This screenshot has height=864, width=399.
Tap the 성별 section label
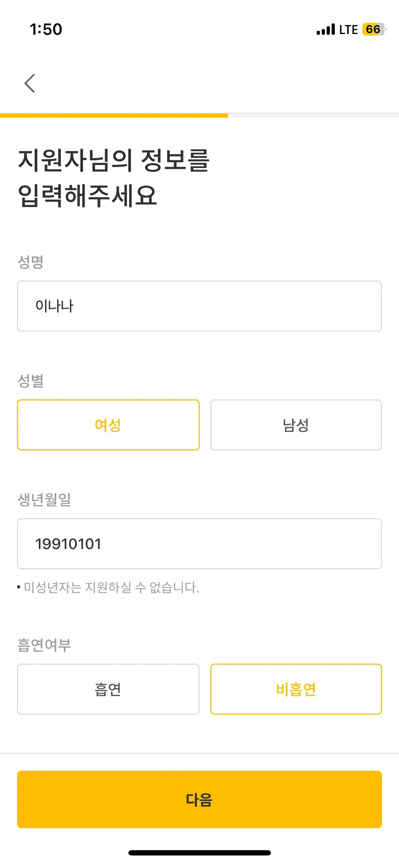(x=31, y=381)
